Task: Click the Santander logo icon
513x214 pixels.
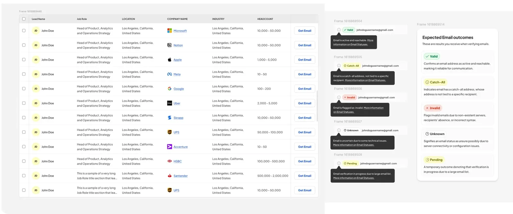Action: (170, 175)
